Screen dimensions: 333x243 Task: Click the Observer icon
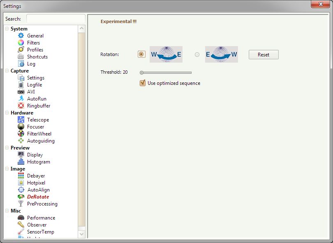[x=21, y=225]
